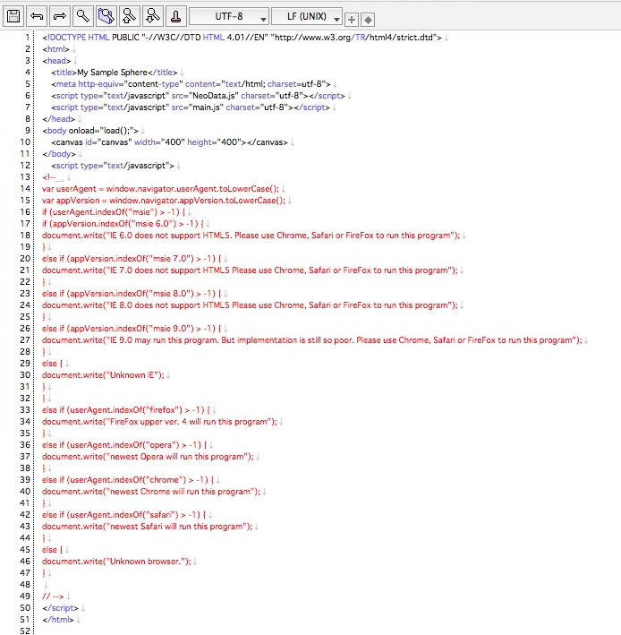Viewport: 621px width, 635px height.
Task: Click the "Unknown IE" string on line 30
Action: (132, 375)
